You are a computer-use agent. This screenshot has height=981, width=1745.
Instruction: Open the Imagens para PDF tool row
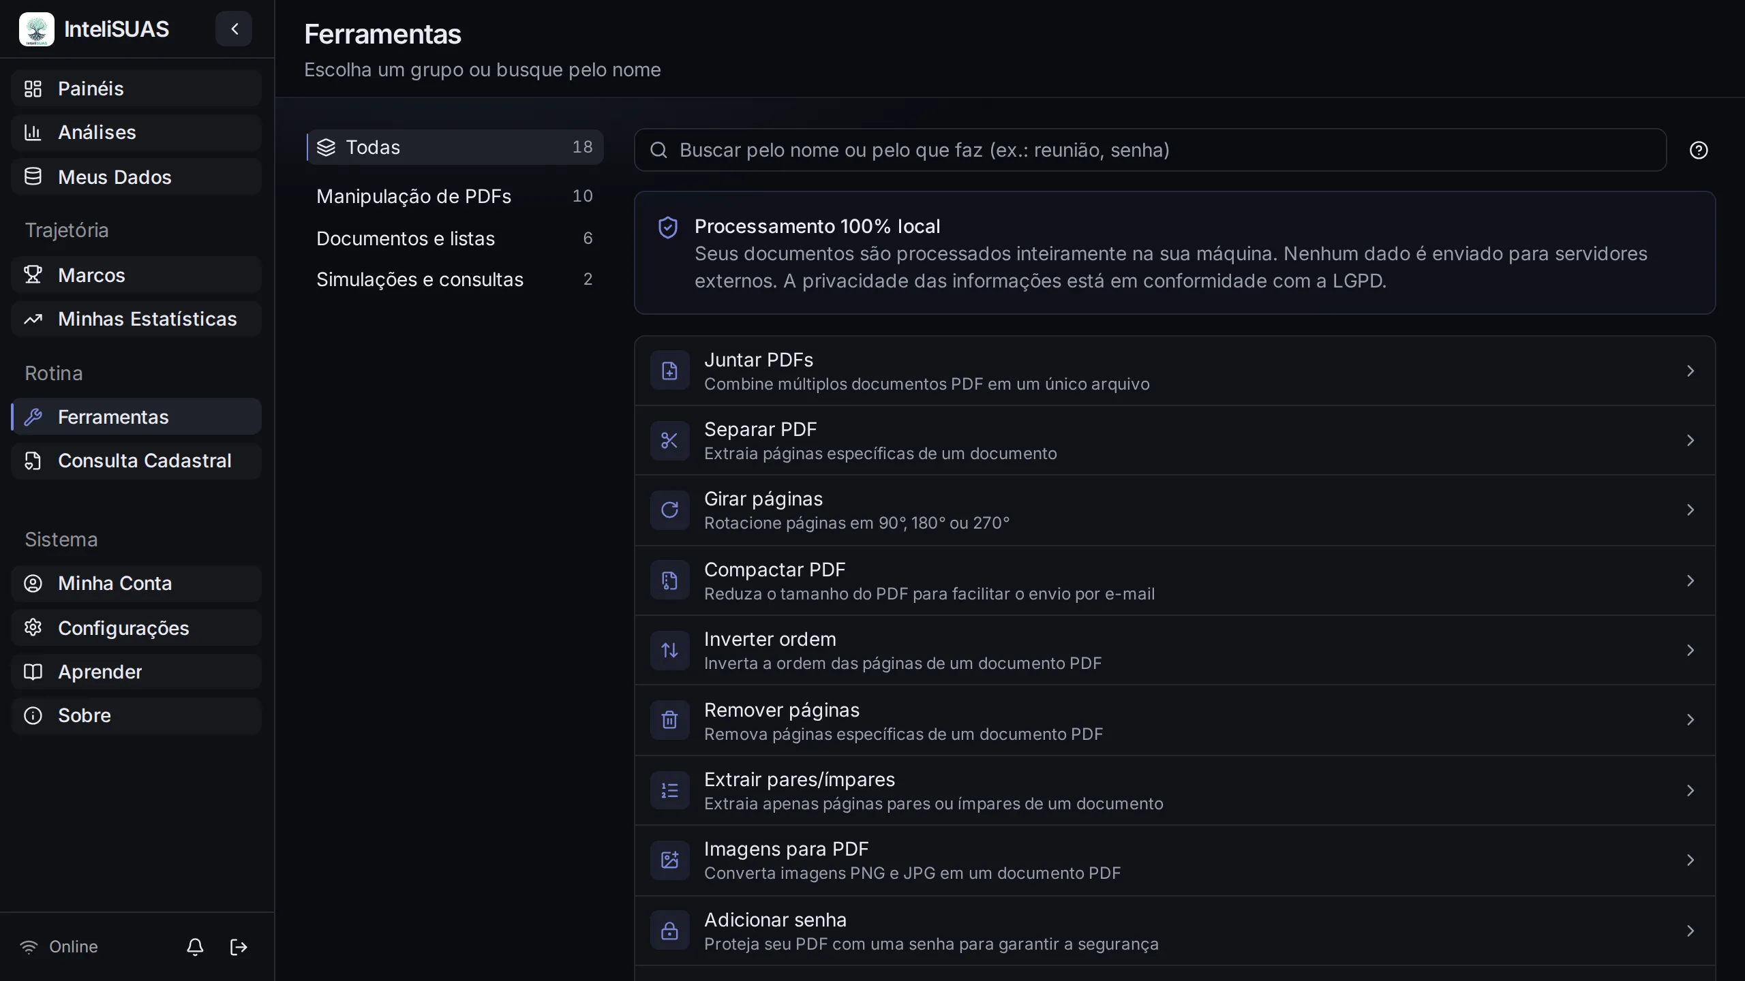pyautogui.click(x=1174, y=860)
